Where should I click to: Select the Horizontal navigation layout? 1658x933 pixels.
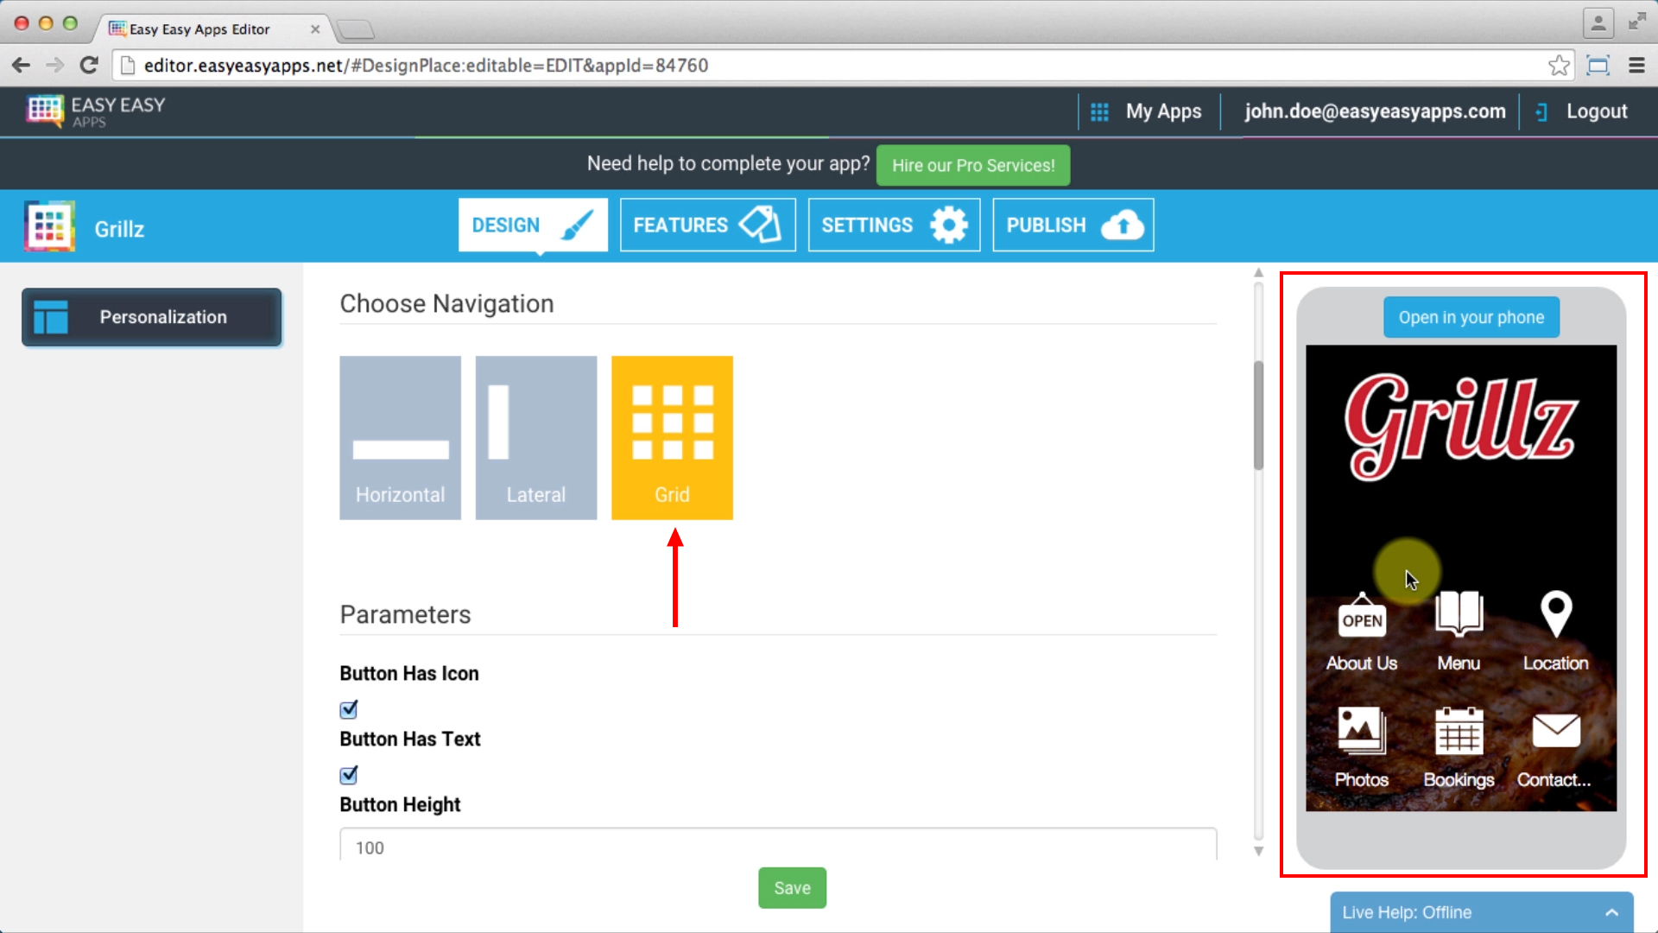tap(400, 437)
